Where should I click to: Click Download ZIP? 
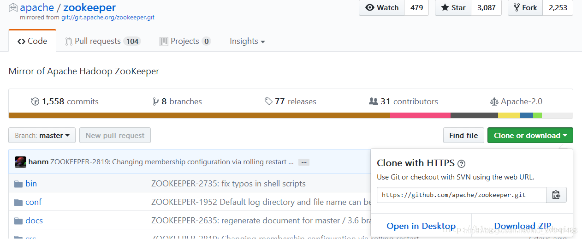tap(523, 226)
